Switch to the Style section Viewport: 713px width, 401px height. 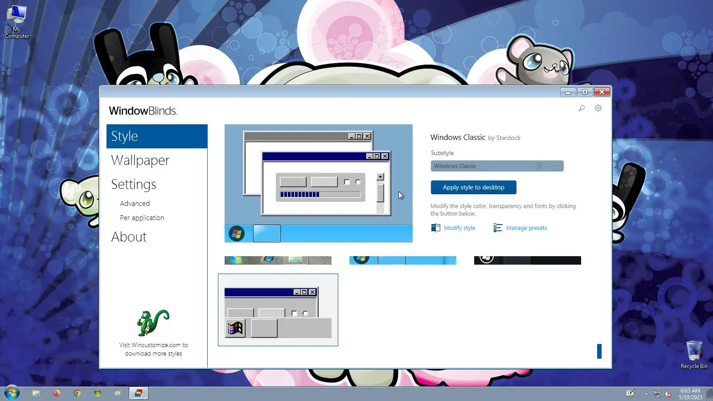click(157, 136)
